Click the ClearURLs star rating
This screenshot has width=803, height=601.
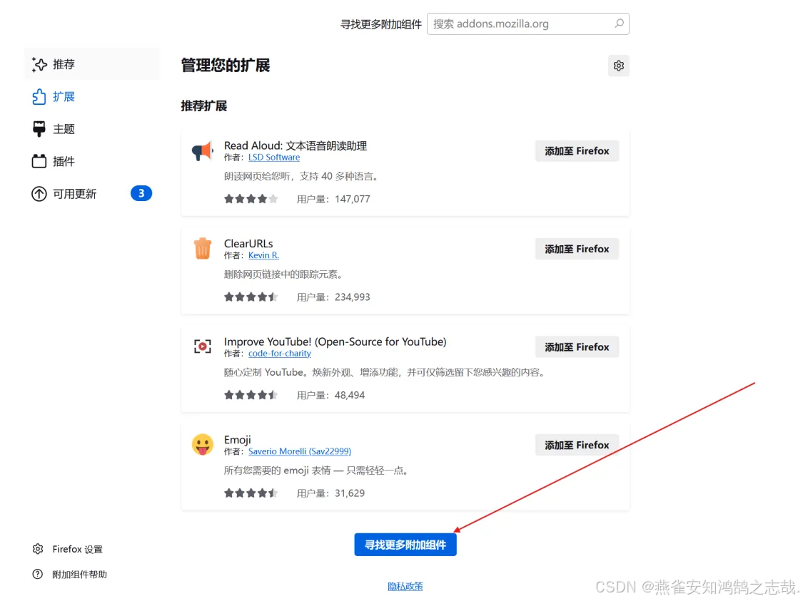[251, 297]
